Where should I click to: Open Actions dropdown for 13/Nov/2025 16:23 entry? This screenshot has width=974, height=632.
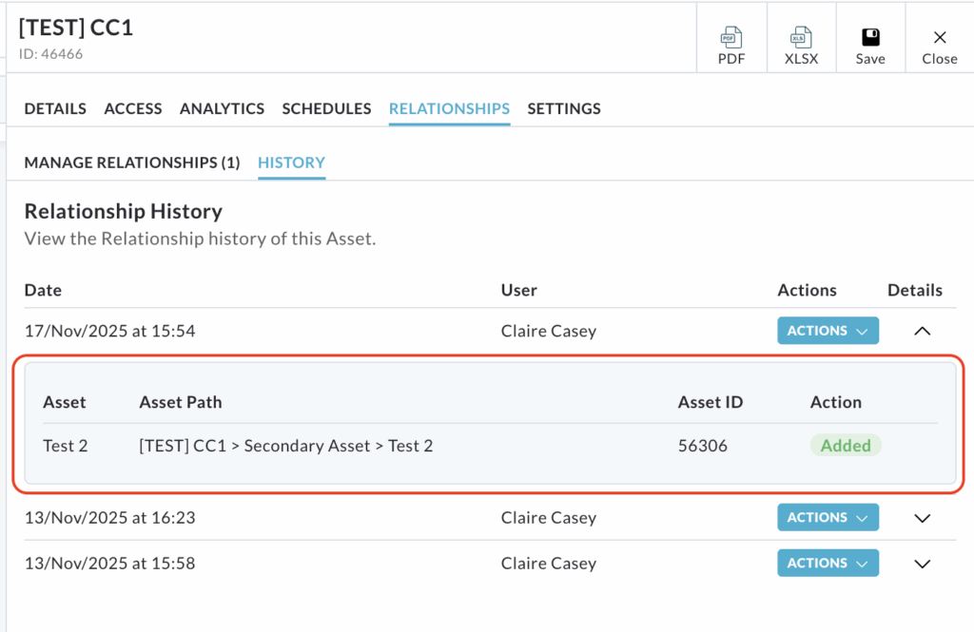pos(828,518)
